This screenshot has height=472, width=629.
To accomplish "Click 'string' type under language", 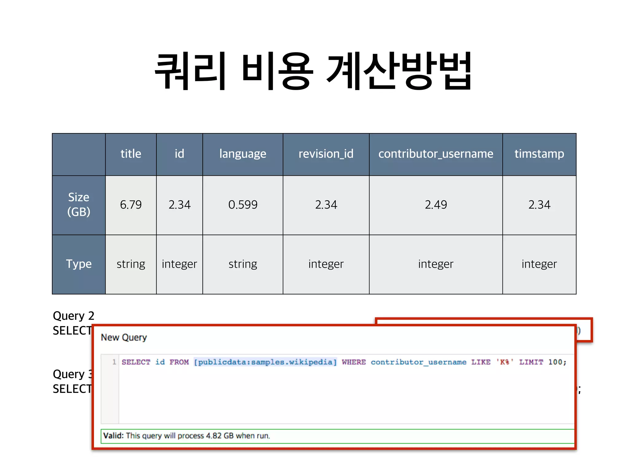I will [243, 264].
